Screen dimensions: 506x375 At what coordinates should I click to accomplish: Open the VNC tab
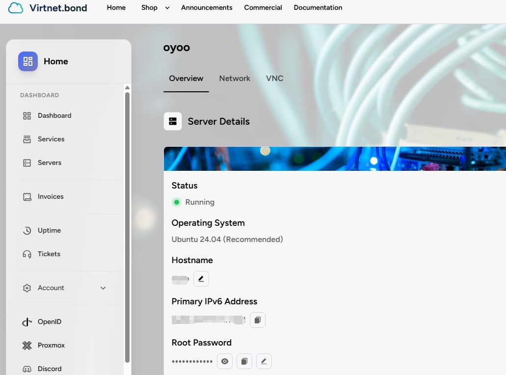click(x=275, y=79)
